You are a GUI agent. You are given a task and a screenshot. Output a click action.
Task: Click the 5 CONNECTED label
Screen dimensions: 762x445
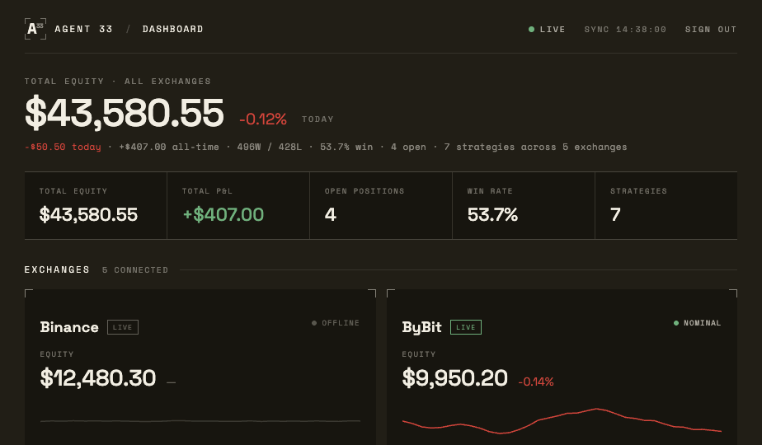pyautogui.click(x=135, y=269)
